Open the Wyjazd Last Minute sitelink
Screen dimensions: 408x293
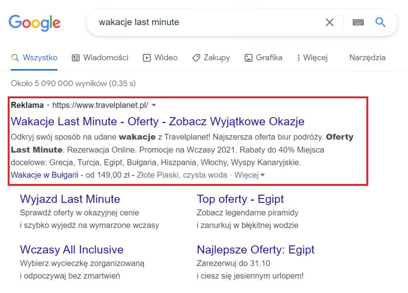click(70, 199)
